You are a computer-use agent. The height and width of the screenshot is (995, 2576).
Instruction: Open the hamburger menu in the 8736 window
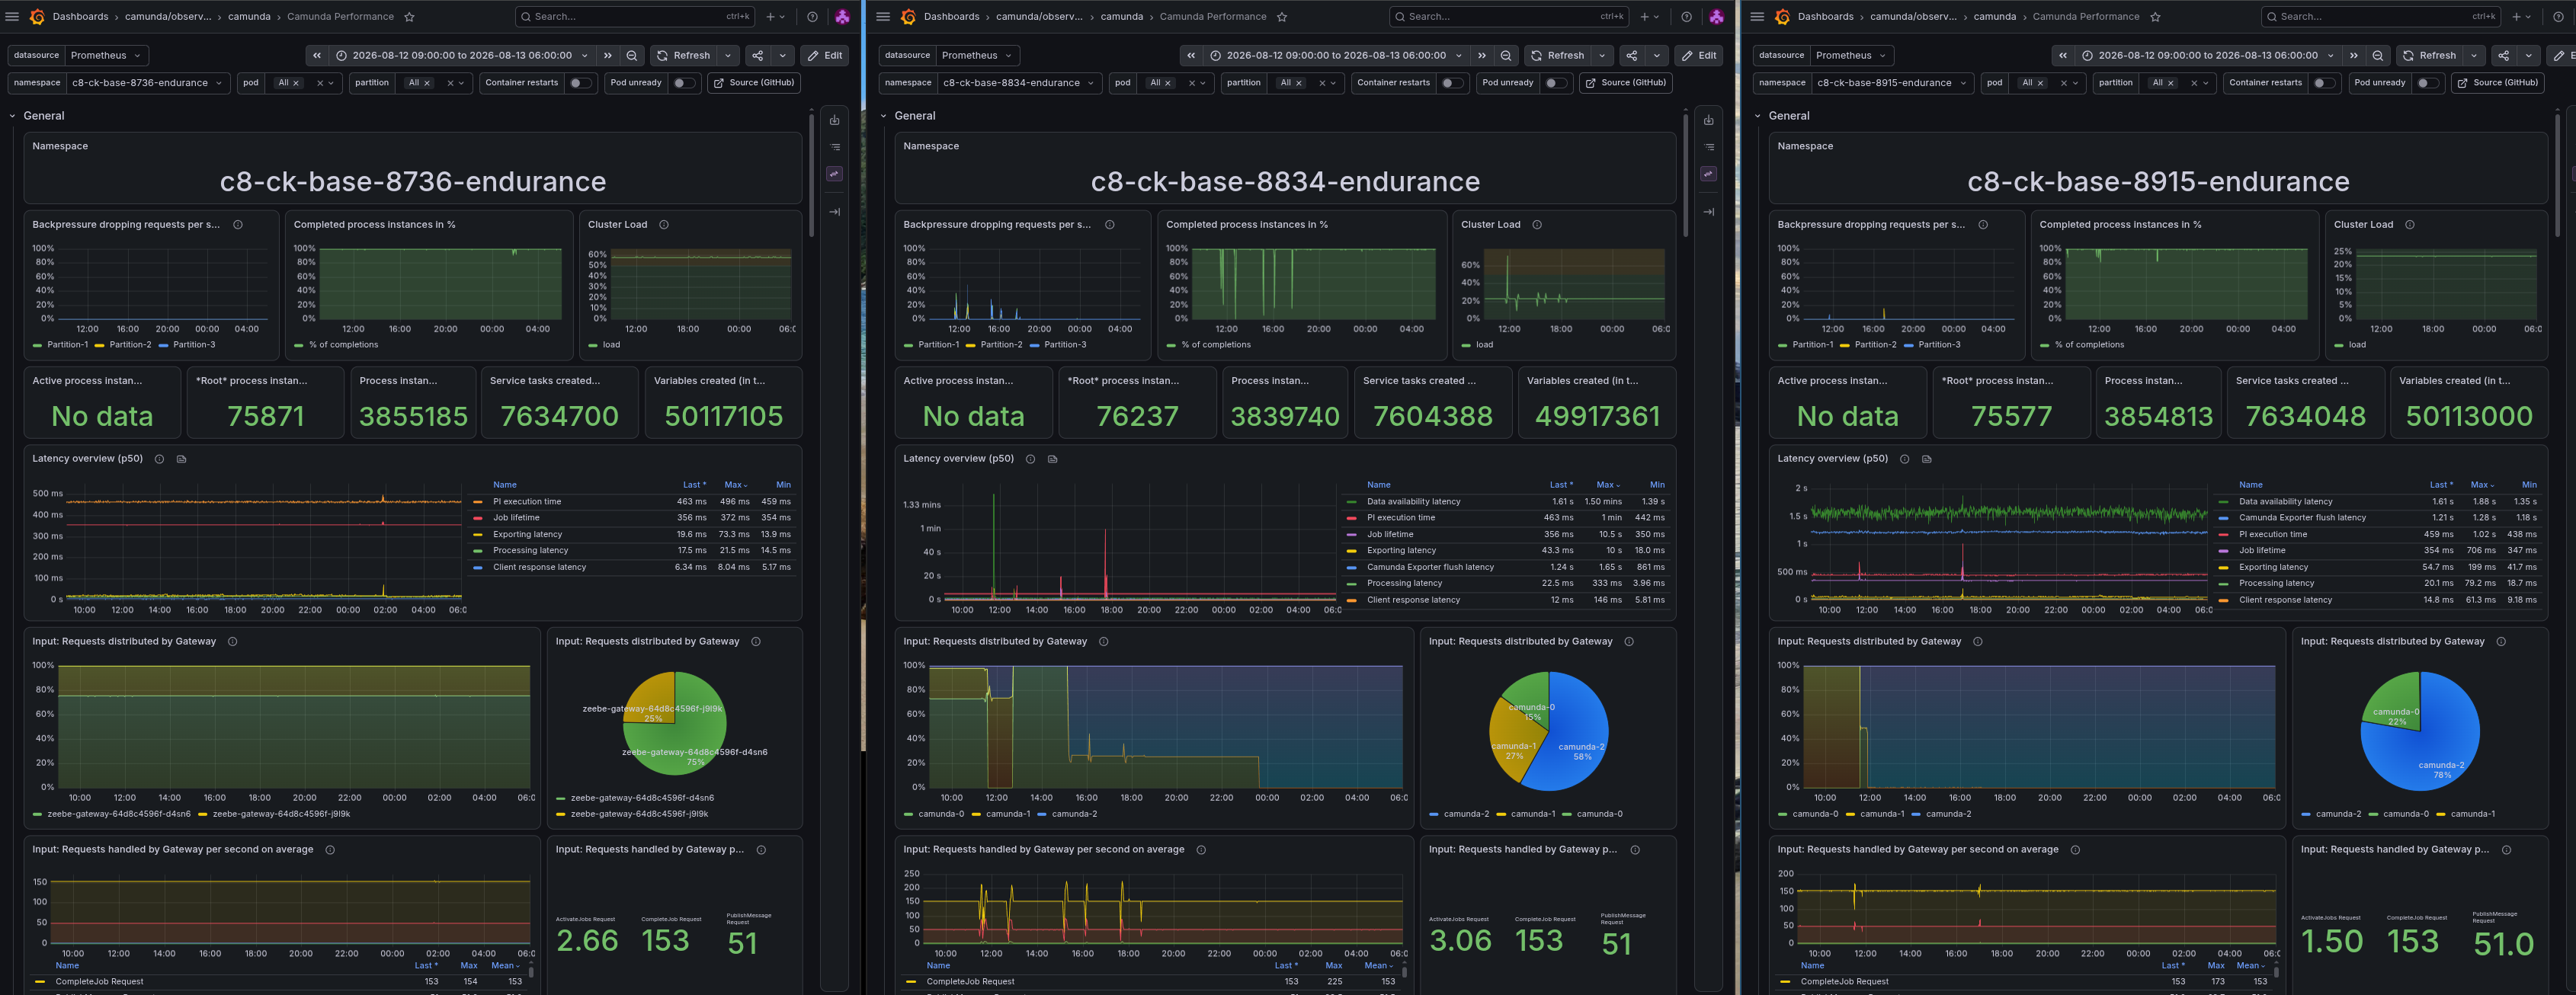pyautogui.click(x=12, y=17)
